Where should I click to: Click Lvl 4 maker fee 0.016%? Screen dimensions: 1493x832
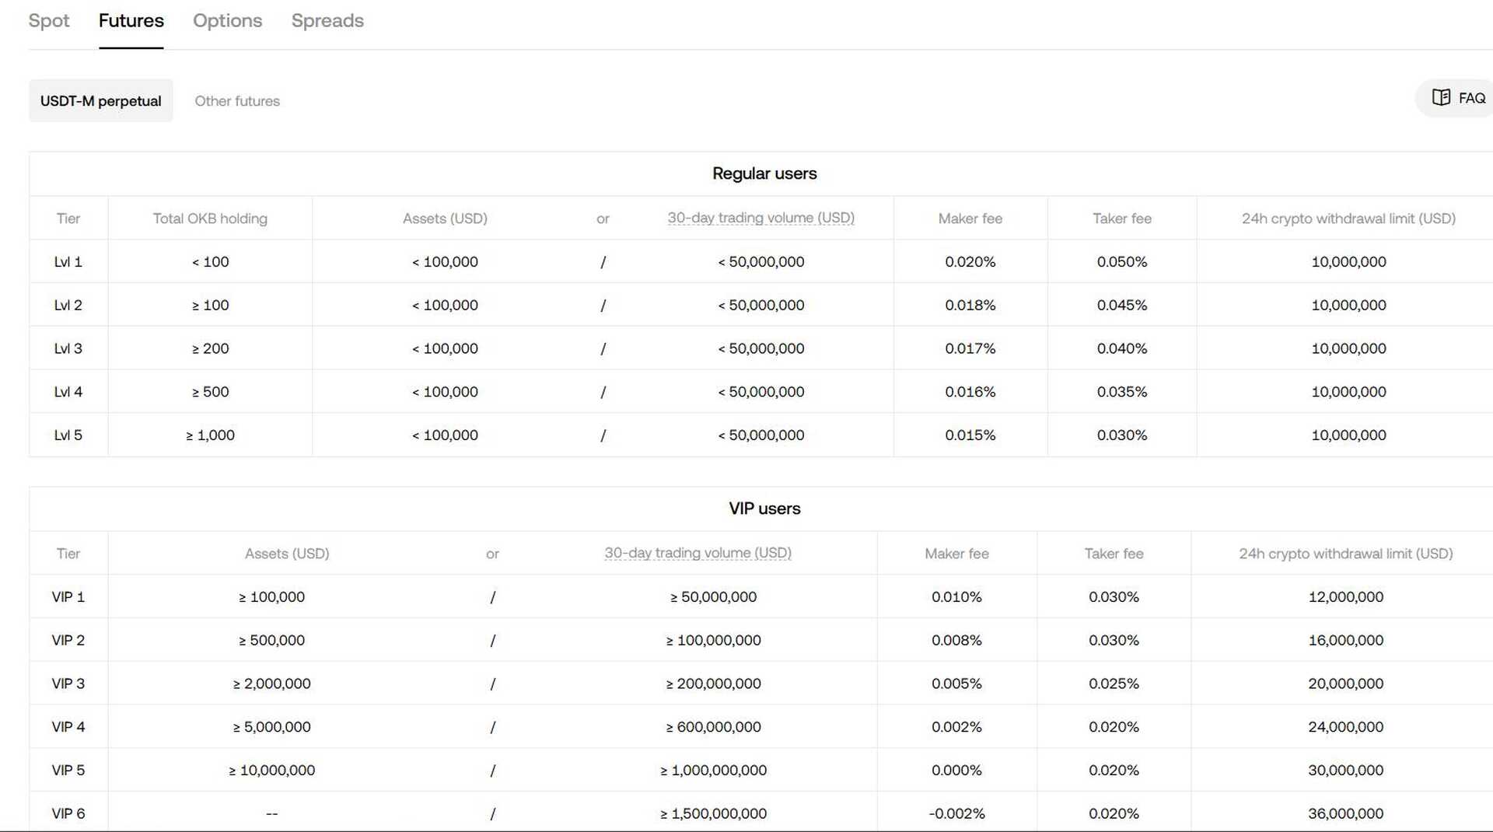(x=970, y=392)
